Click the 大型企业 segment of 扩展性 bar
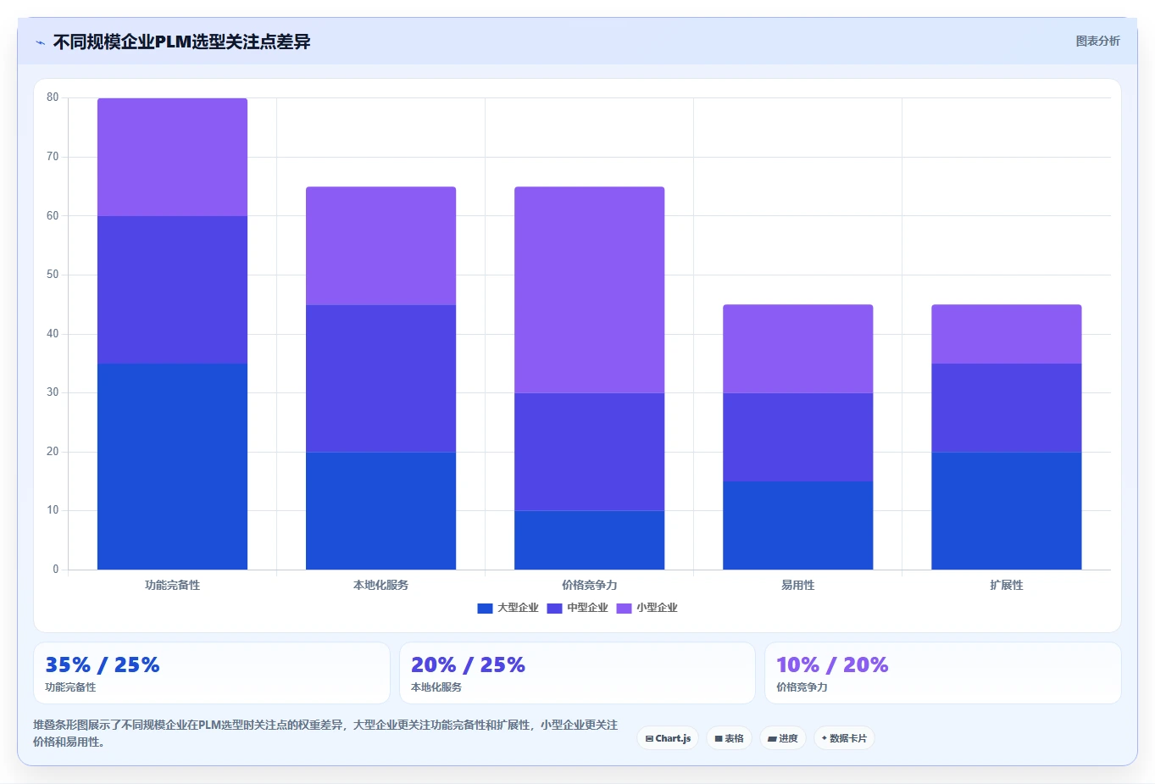 tap(1006, 510)
